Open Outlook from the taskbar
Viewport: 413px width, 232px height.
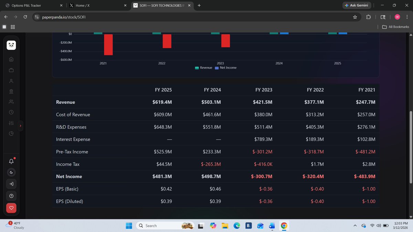click(x=260, y=225)
